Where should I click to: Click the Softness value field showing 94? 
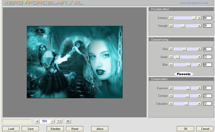[207, 18]
